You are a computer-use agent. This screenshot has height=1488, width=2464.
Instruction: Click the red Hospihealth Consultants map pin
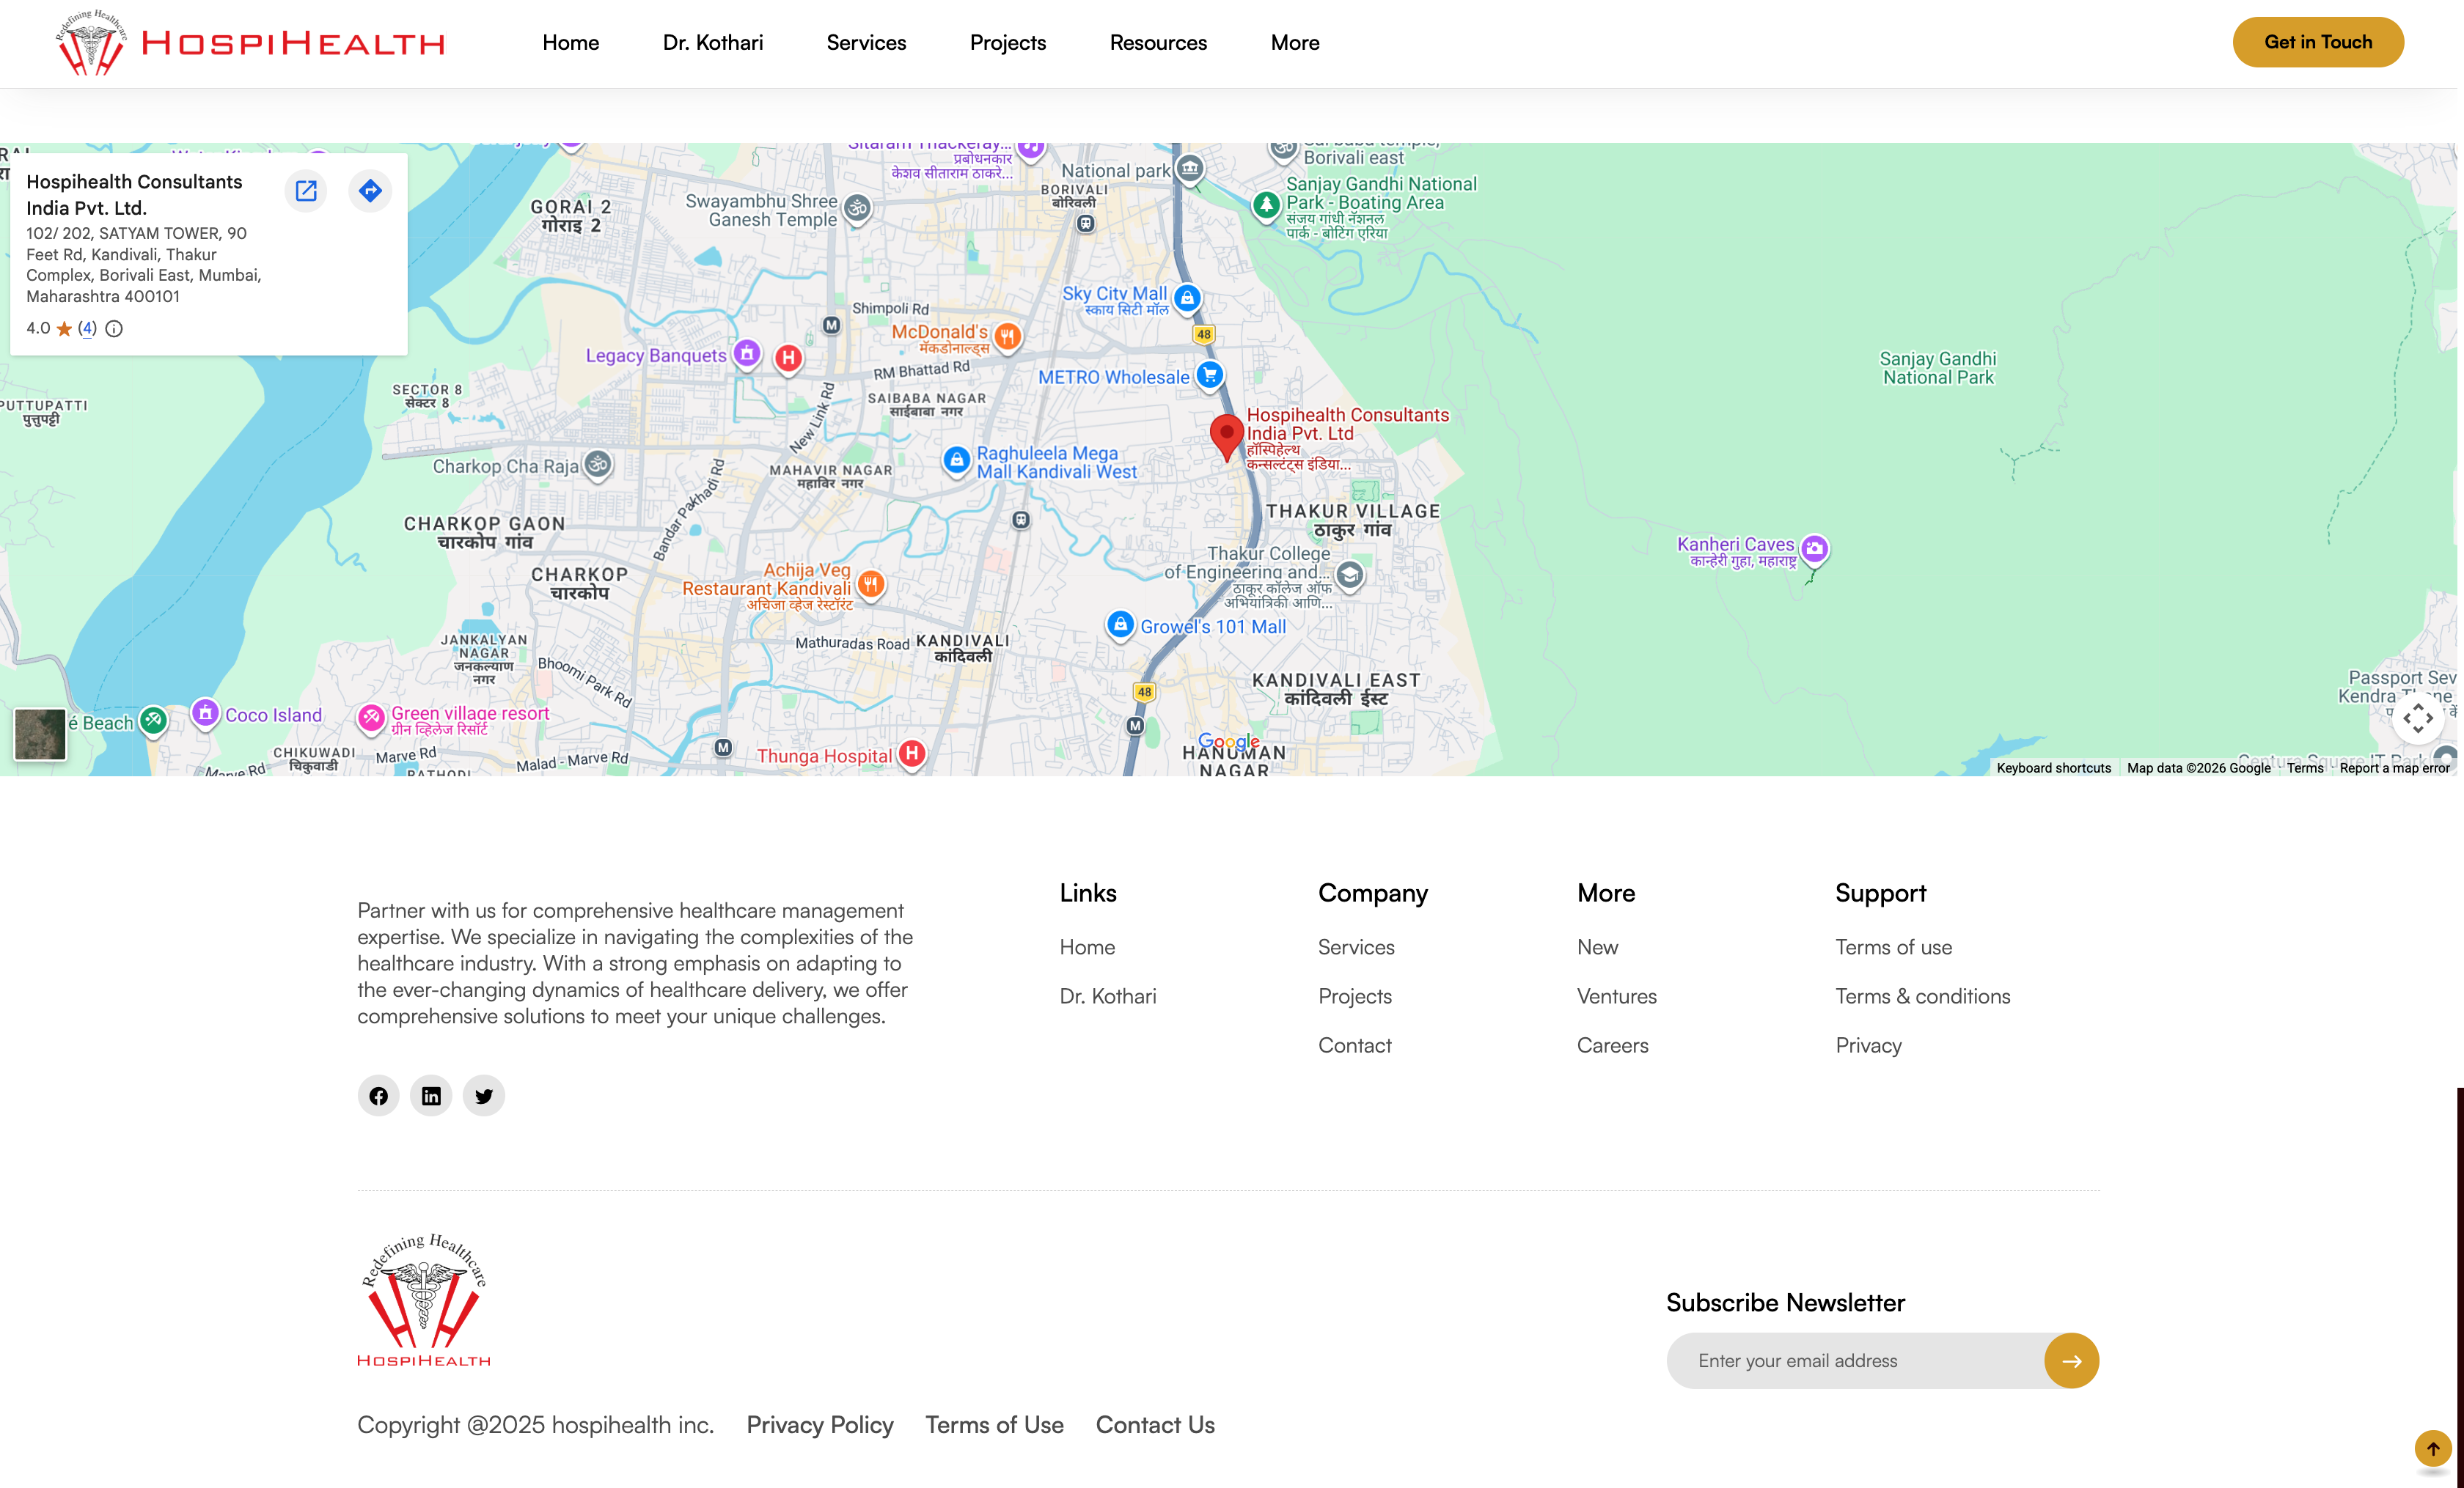click(1226, 437)
